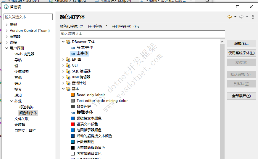Open the three-dot view menu

(x=253, y=17)
